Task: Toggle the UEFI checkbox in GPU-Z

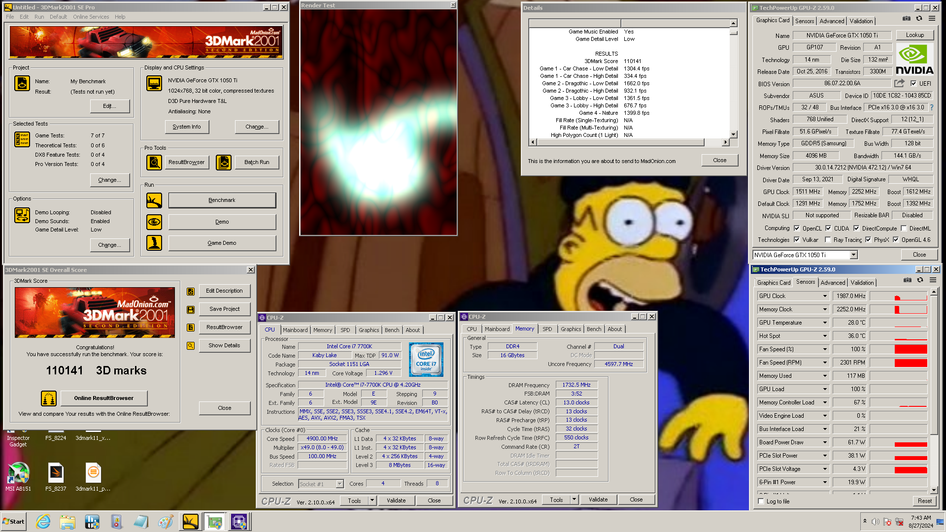Action: (x=913, y=84)
